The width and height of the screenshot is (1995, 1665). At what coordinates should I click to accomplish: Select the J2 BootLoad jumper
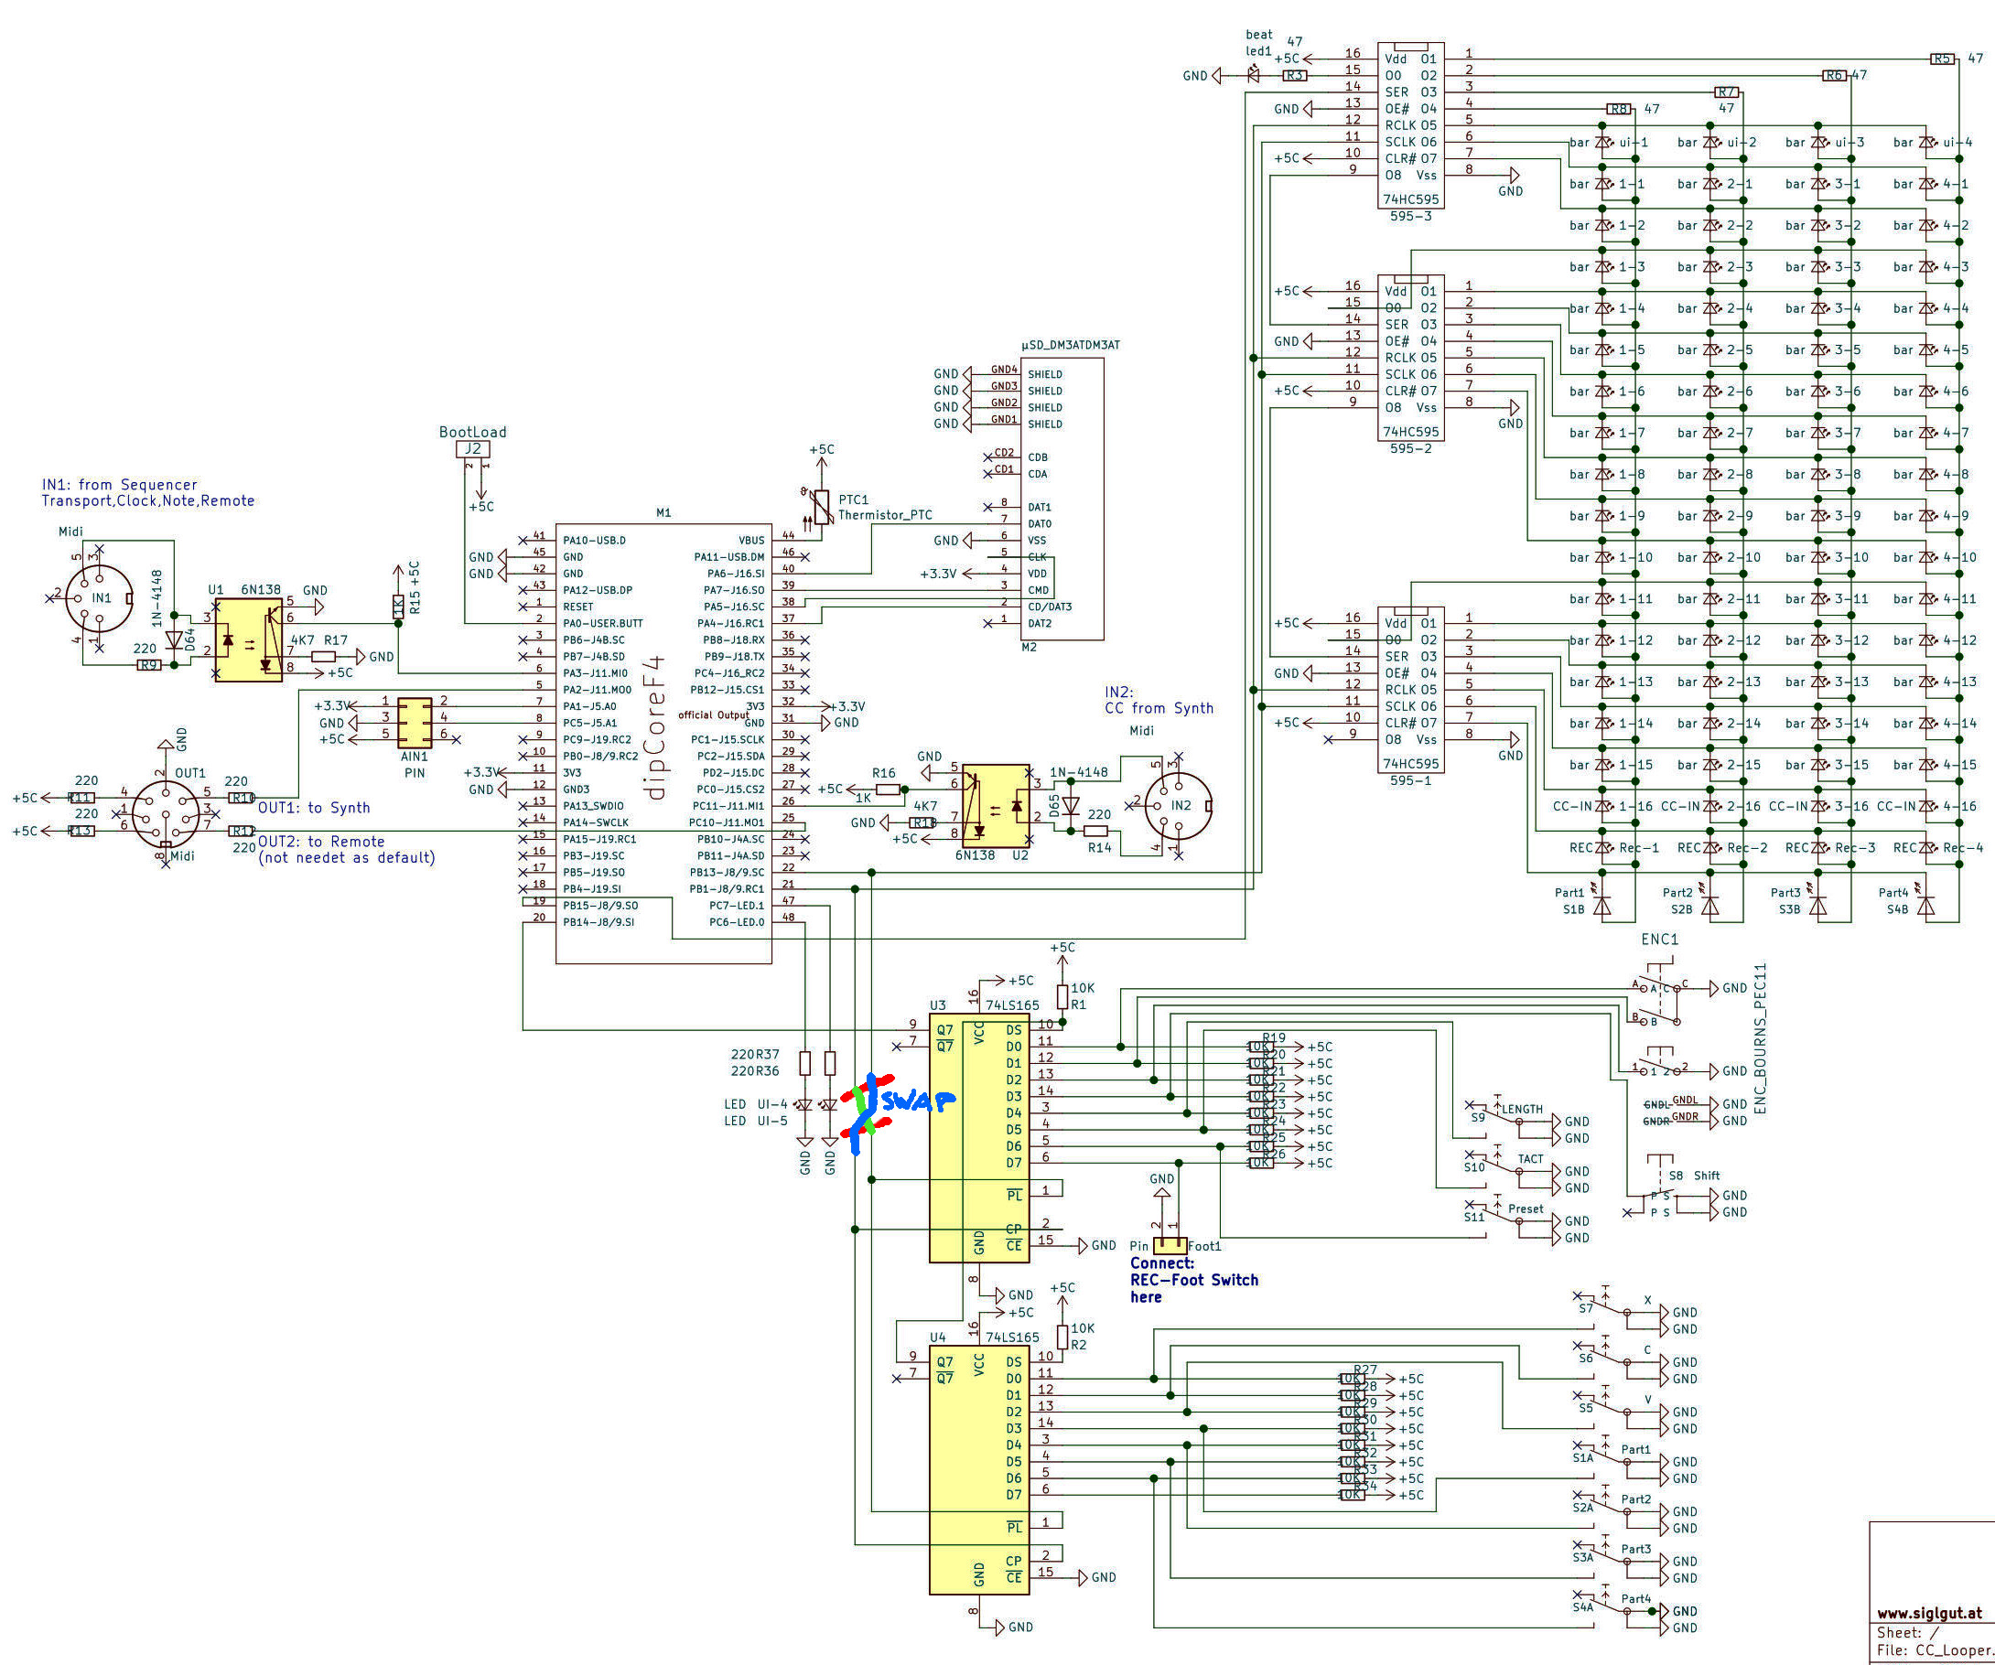[x=473, y=449]
